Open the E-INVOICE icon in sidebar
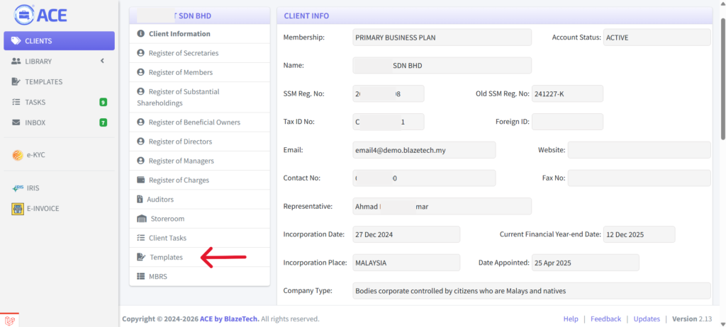Image resolution: width=726 pixels, height=327 pixels. point(18,209)
